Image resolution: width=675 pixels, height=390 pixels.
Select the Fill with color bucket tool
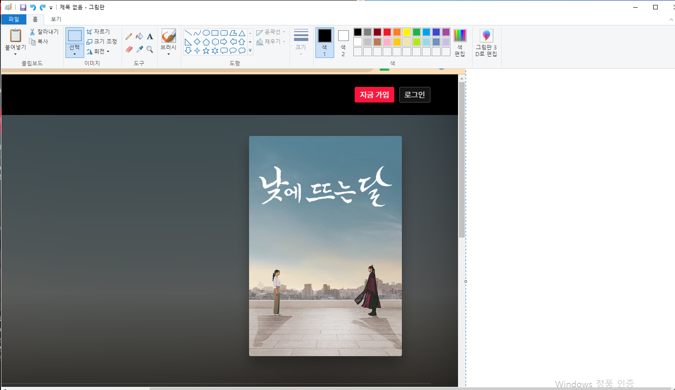point(139,37)
